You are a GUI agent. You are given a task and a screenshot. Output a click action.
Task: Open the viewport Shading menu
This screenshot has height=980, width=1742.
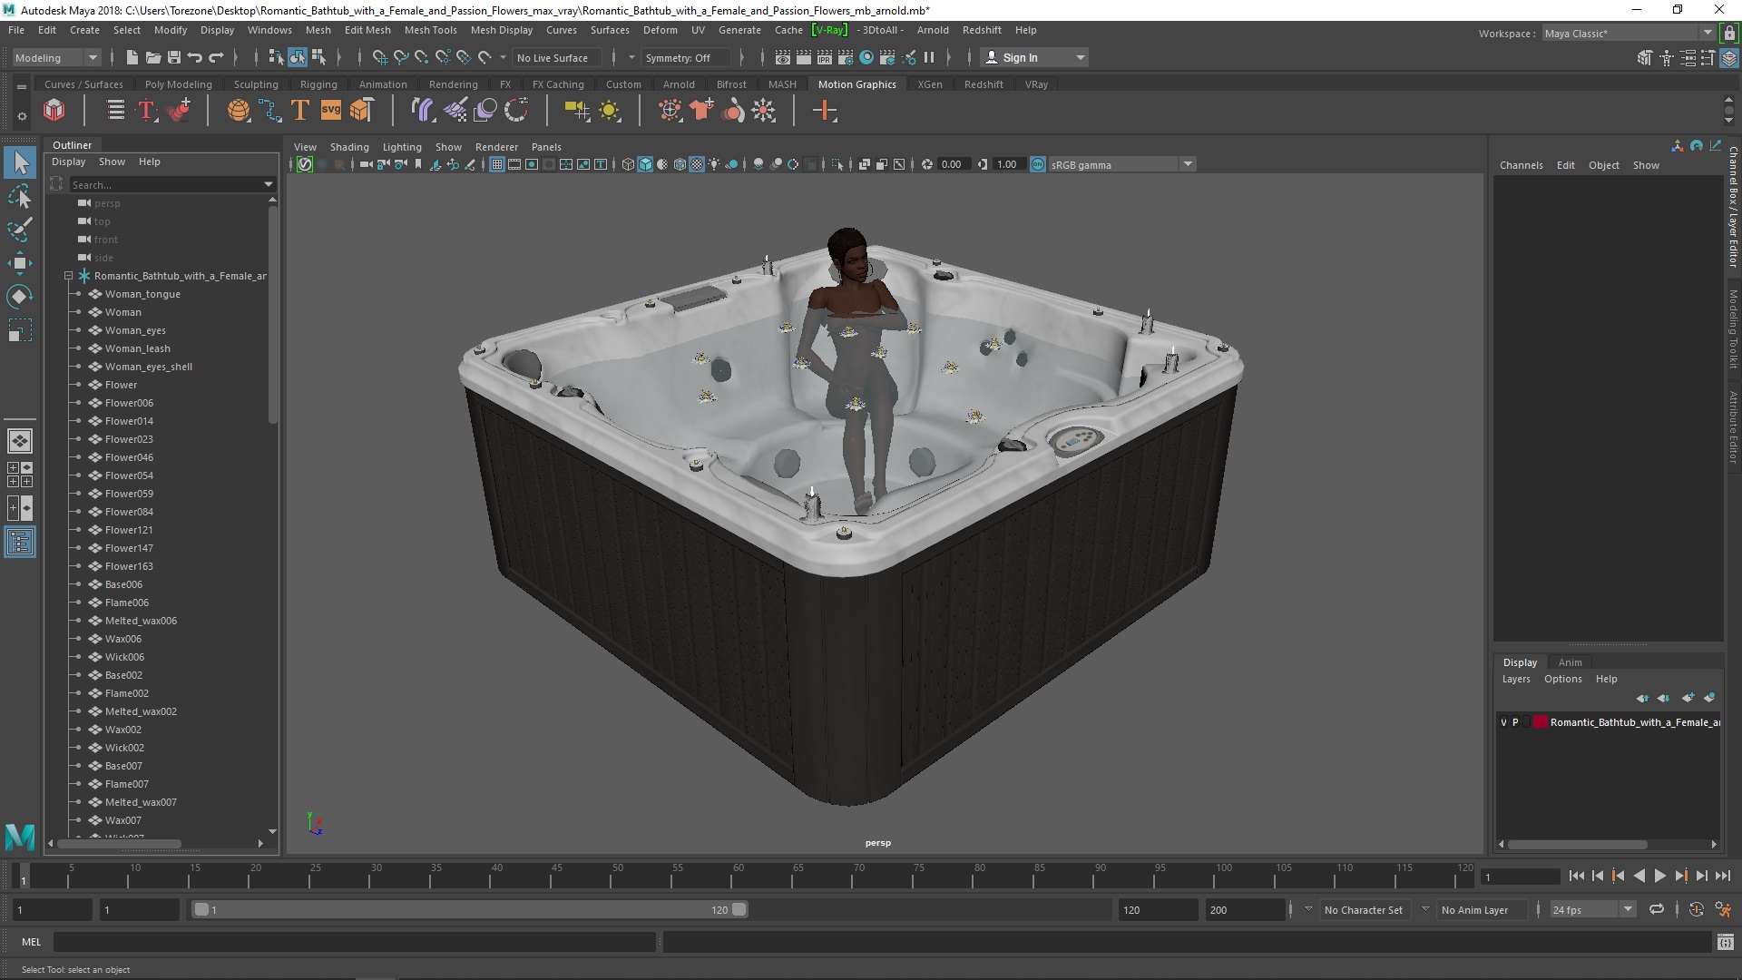click(x=349, y=147)
